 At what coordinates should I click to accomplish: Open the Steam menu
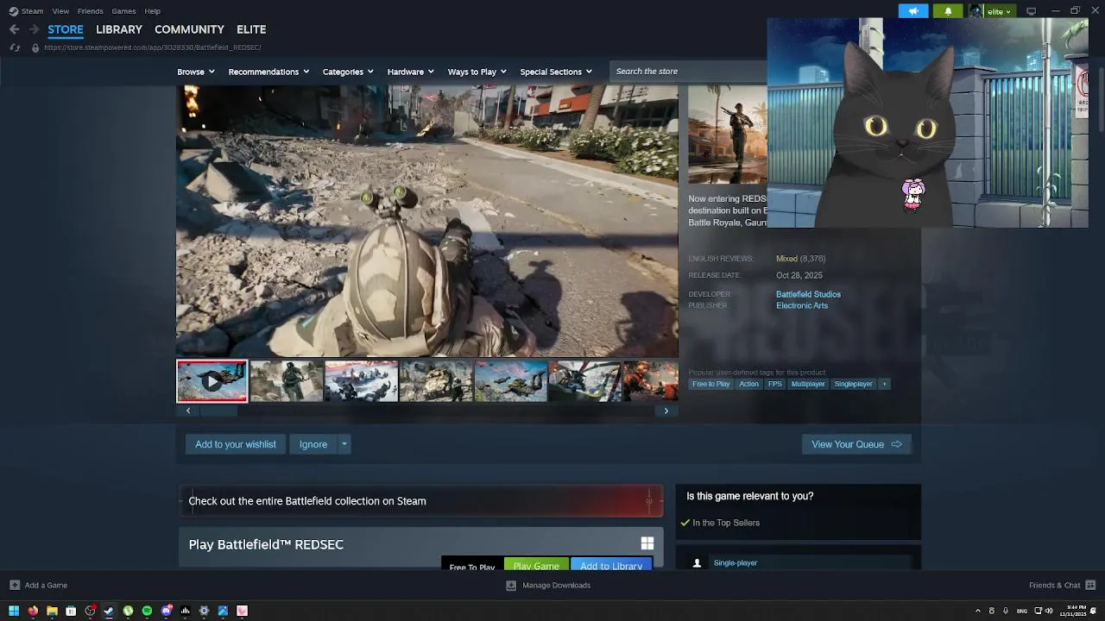coord(26,11)
